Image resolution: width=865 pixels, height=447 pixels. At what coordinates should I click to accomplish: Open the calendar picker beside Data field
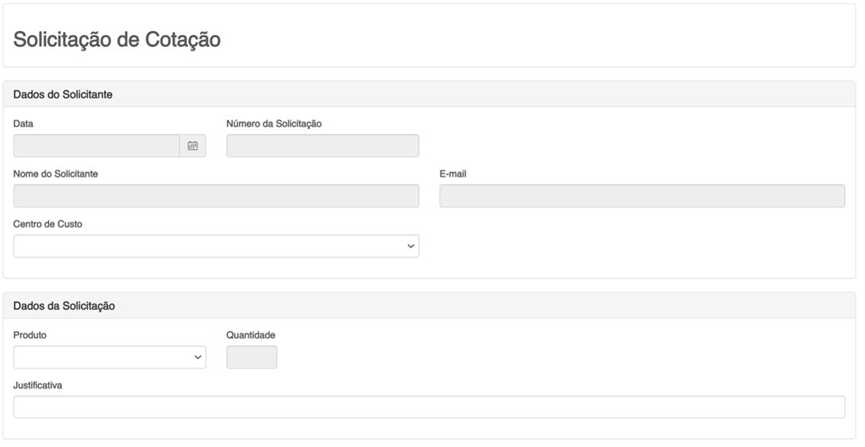pyautogui.click(x=192, y=146)
